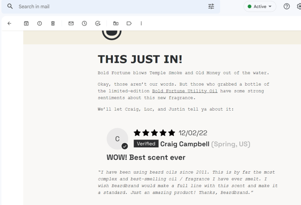The height and width of the screenshot is (205, 301).
Task: Open the Labels tag icon
Action: click(x=129, y=24)
